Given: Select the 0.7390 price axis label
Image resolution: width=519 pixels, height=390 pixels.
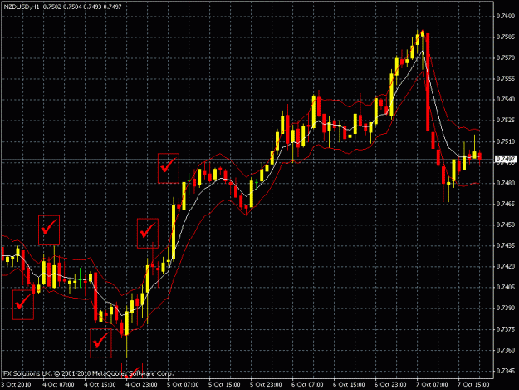Looking at the screenshot, I should [506, 309].
